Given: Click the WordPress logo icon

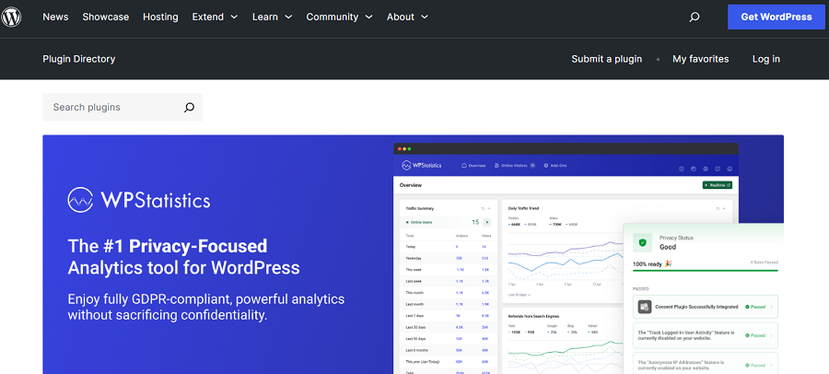Looking at the screenshot, I should click(11, 17).
